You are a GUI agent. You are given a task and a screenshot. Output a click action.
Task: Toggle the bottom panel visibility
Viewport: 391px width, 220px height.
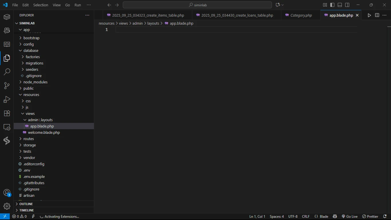pyautogui.click(x=340, y=5)
